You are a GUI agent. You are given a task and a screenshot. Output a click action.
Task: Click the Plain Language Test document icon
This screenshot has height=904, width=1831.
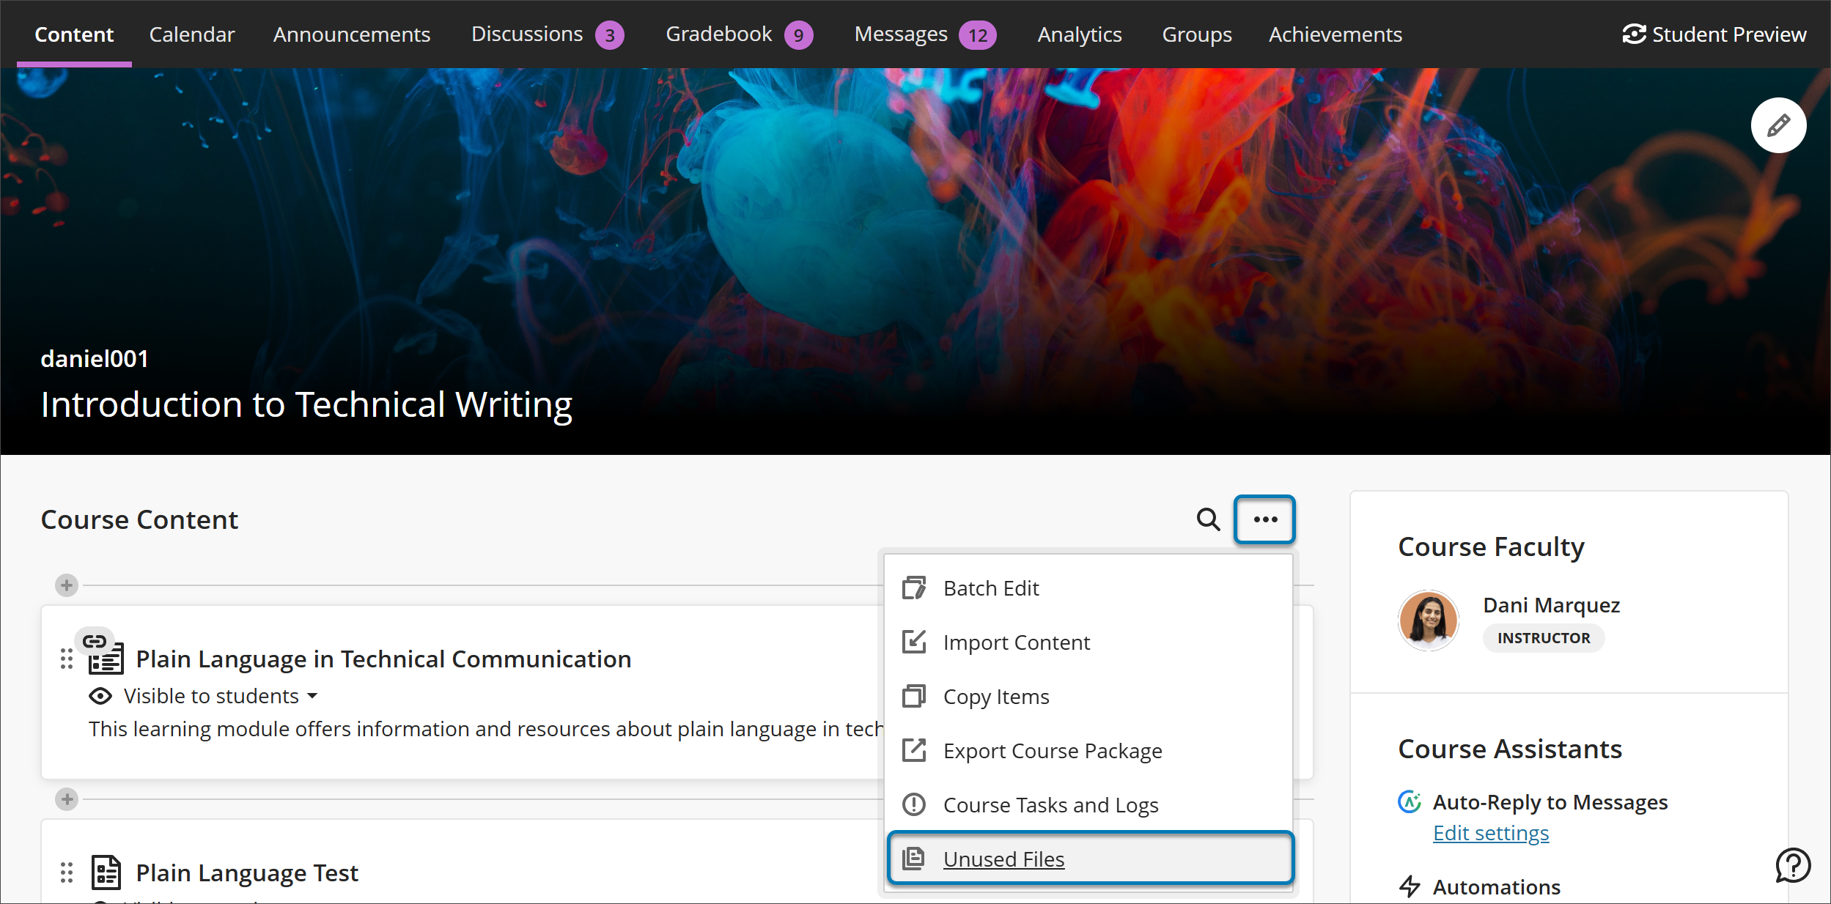106,872
